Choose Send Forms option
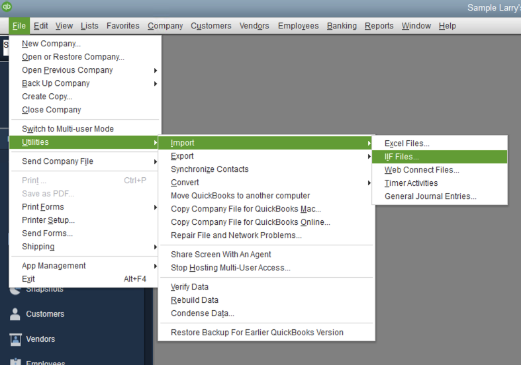521x365 pixels. 85,233
